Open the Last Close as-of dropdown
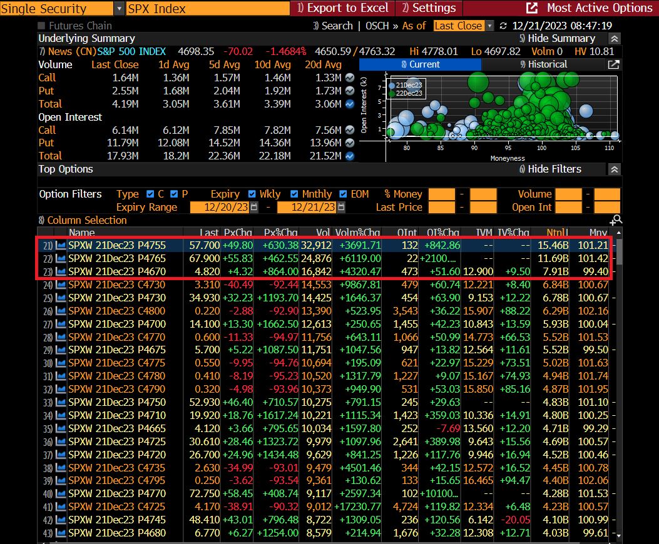 coord(489,26)
